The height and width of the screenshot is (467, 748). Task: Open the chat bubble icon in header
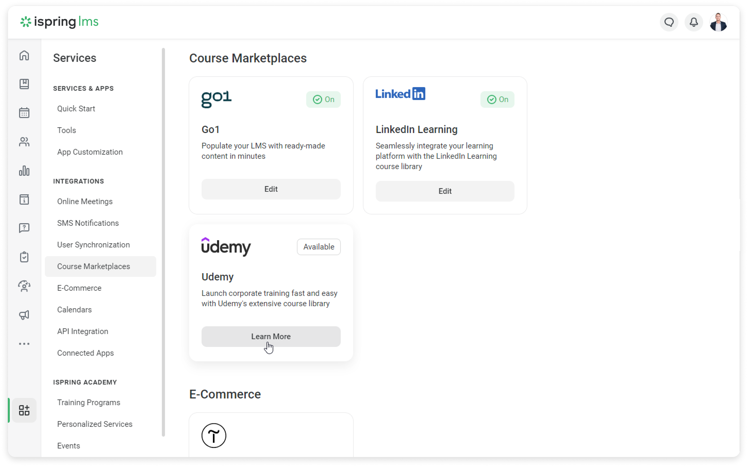[x=669, y=22]
